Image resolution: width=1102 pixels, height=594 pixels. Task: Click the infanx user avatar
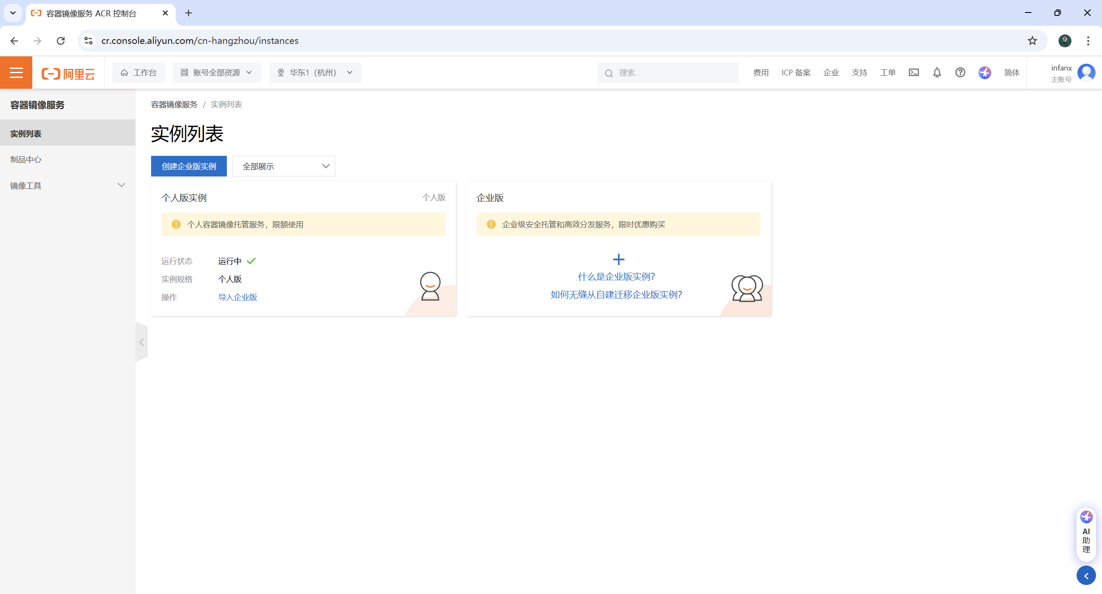1086,73
